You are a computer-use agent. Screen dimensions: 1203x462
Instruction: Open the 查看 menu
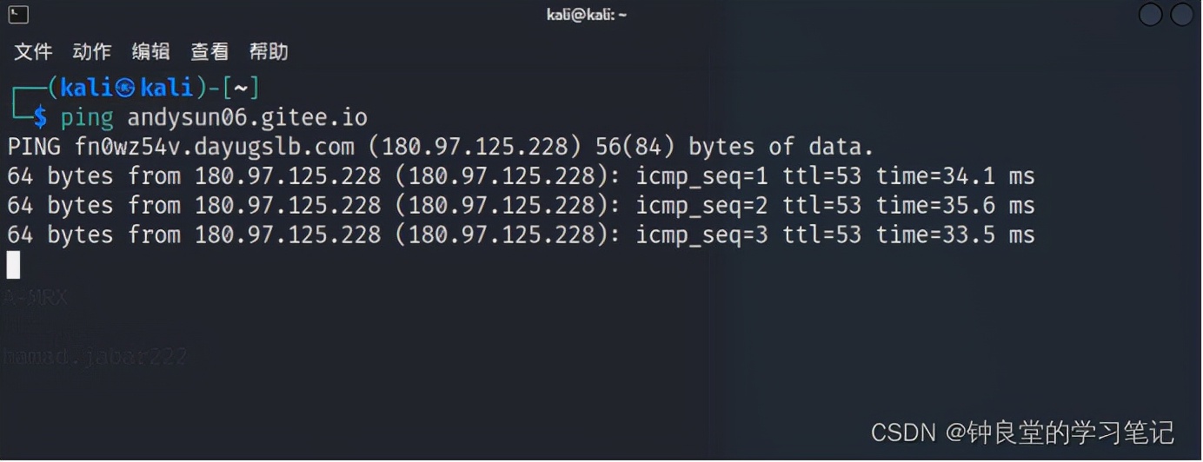[209, 52]
